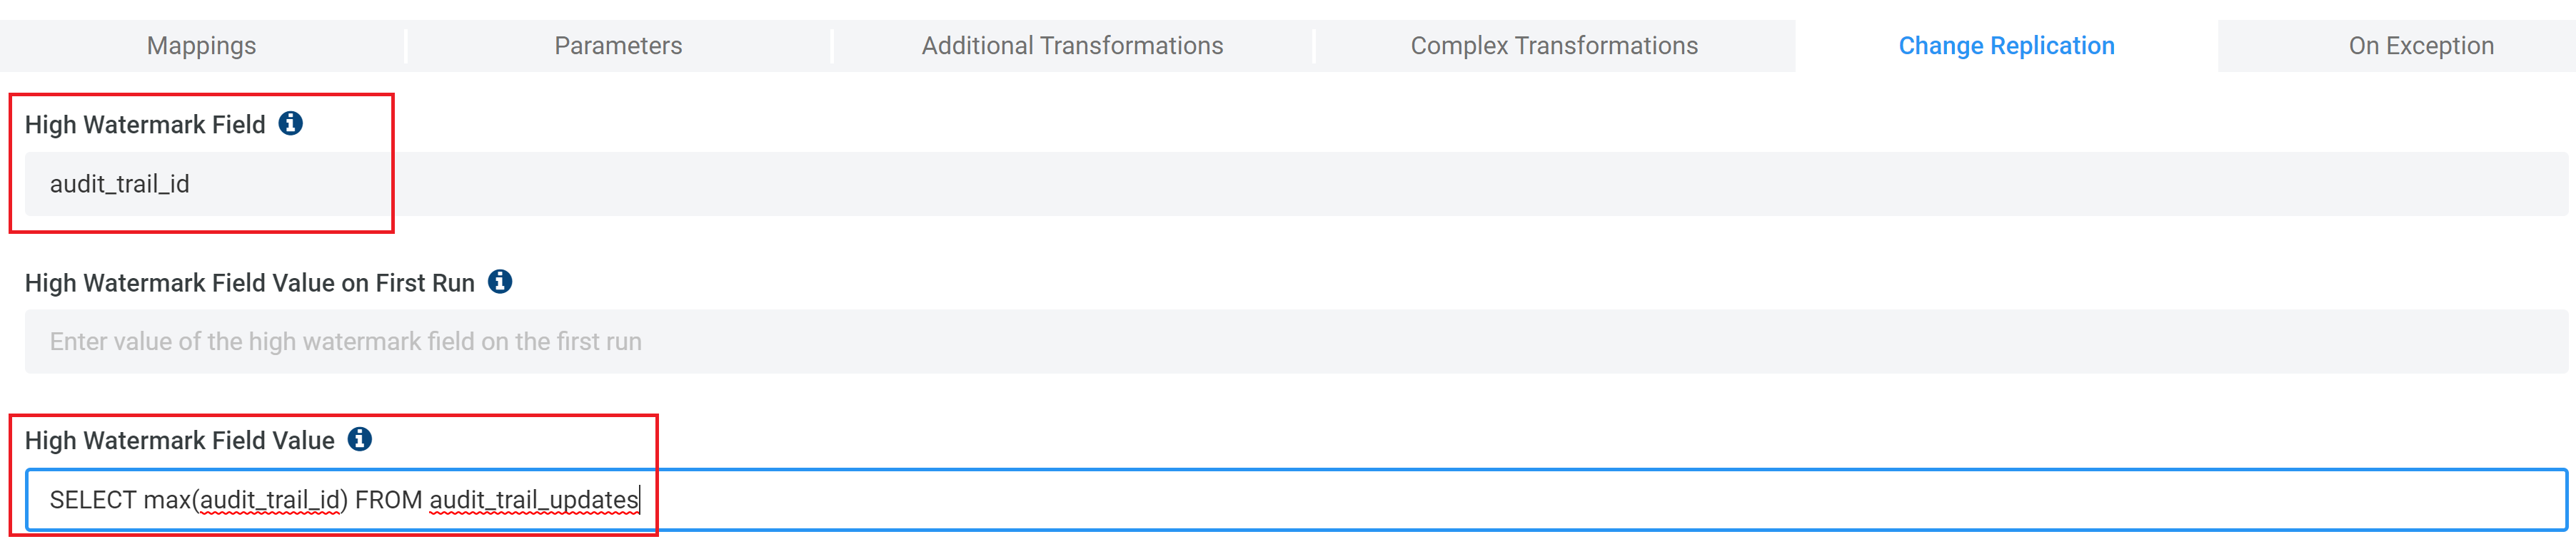This screenshot has height=549, width=2576.
Task: Focus the High Watermark Field input
Action: (1296, 184)
